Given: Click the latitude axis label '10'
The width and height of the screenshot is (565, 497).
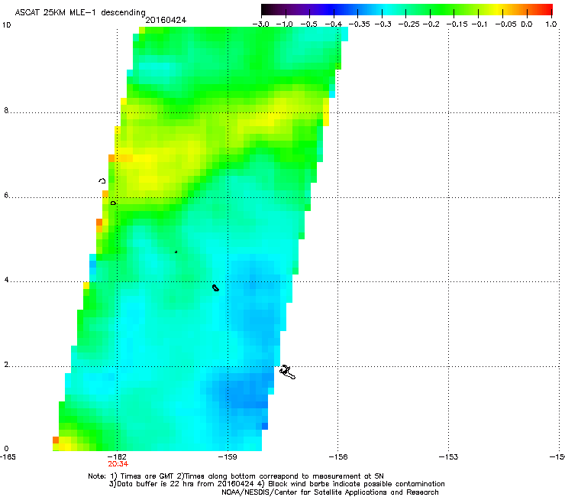Looking at the screenshot, I should click(6, 25).
